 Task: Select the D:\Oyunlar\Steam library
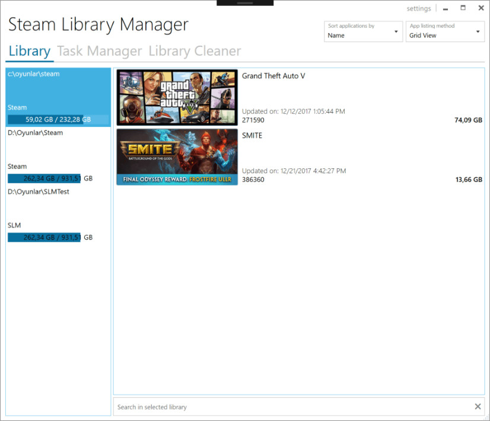tap(58, 156)
